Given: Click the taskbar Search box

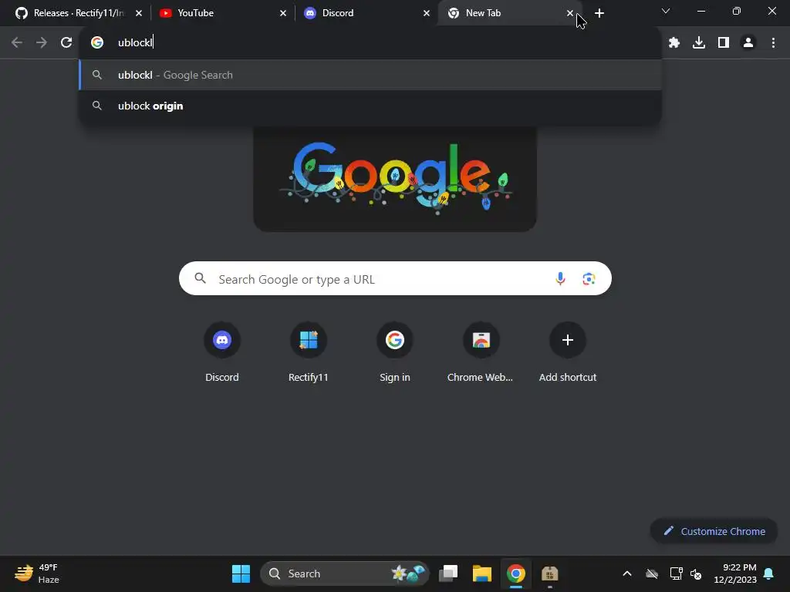Looking at the screenshot, I should click(345, 573).
